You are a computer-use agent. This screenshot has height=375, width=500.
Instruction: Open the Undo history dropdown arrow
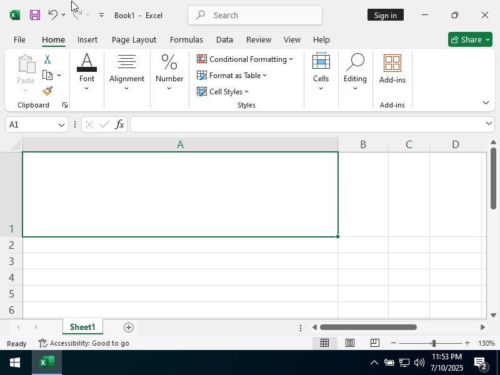64,15
